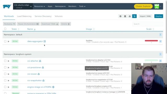Open the Apps menu item

pyautogui.click(x=50, y=6)
